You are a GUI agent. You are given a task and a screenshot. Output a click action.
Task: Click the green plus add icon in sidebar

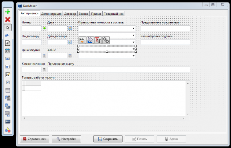[8, 12]
